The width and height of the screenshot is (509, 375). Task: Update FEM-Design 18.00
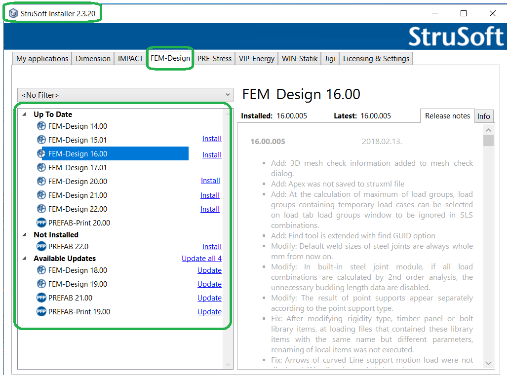tap(210, 270)
